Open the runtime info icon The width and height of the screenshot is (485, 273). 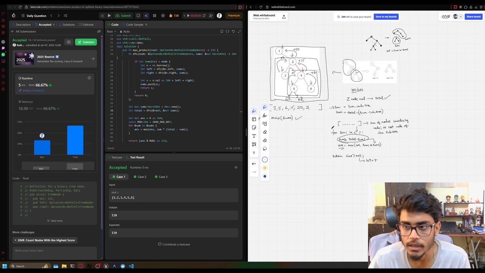(89, 78)
